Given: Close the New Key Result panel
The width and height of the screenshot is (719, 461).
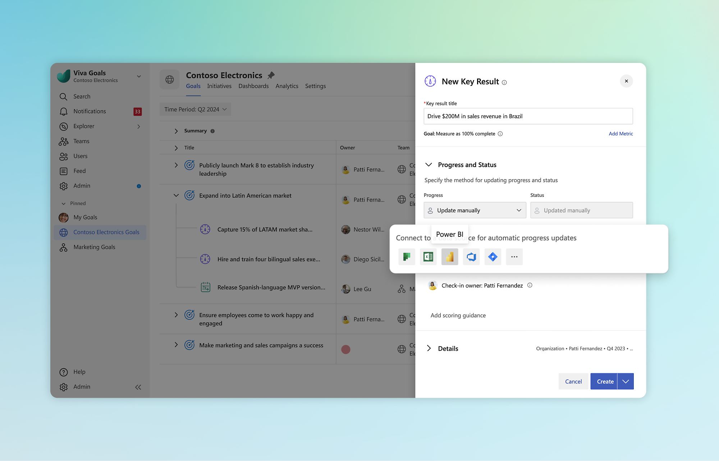Looking at the screenshot, I should (626, 81).
